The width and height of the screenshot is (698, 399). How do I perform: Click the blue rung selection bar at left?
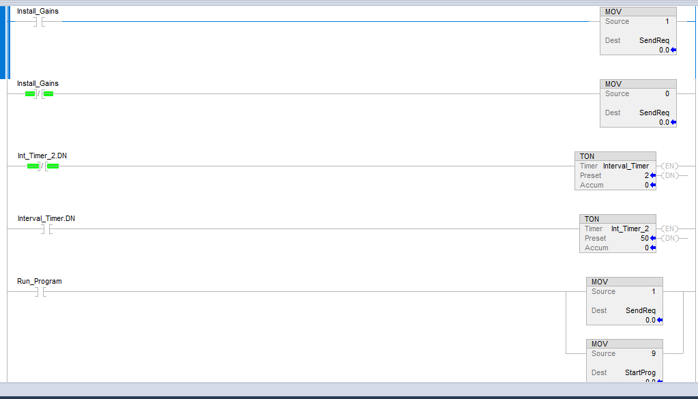pos(8,41)
